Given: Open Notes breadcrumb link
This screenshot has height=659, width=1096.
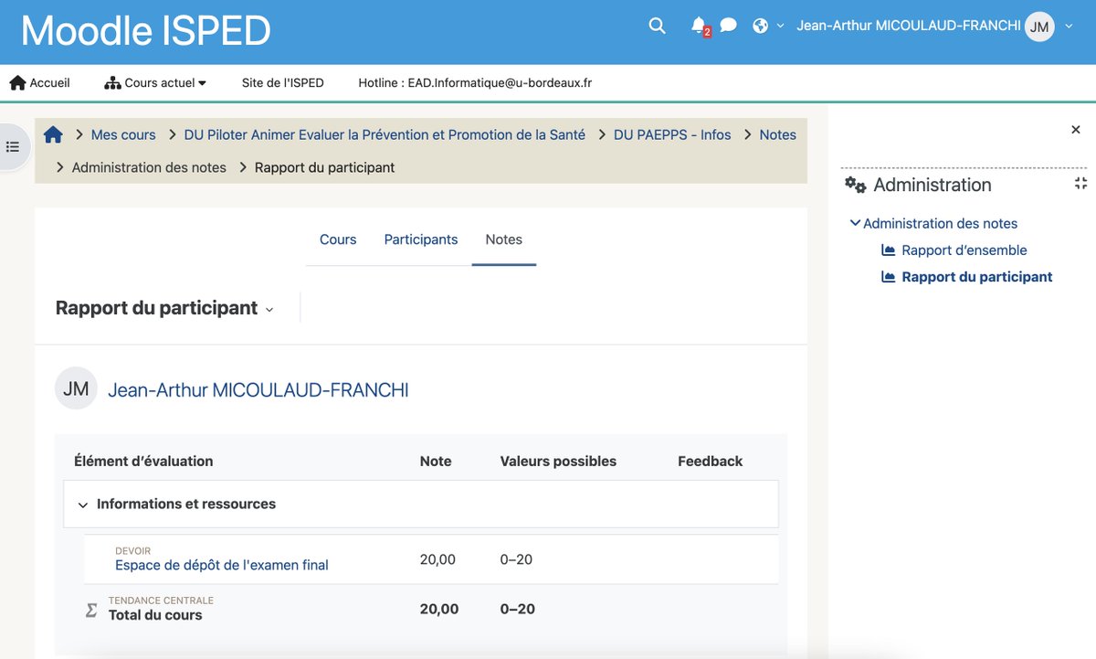Looking at the screenshot, I should pyautogui.click(x=777, y=134).
